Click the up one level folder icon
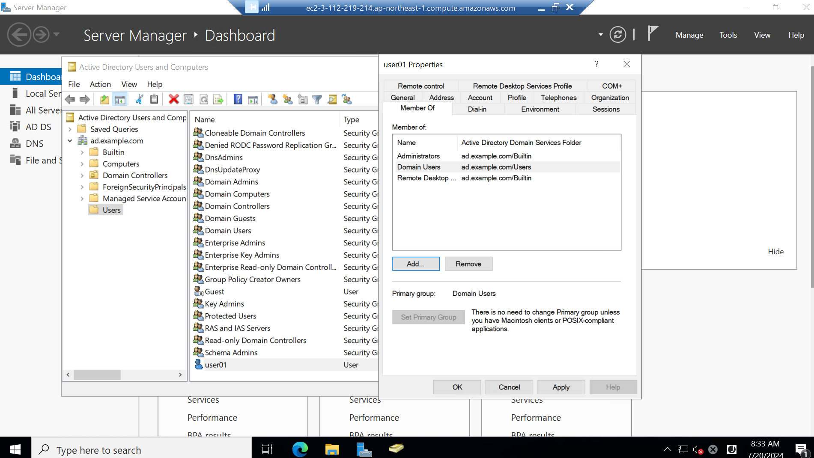The width and height of the screenshot is (814, 458). click(x=104, y=100)
